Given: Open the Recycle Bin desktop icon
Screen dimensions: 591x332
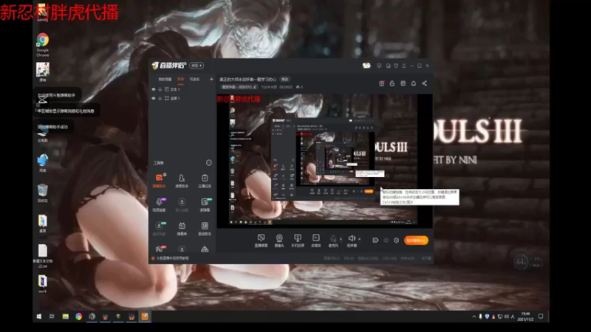Looking at the screenshot, I should coord(43,193).
